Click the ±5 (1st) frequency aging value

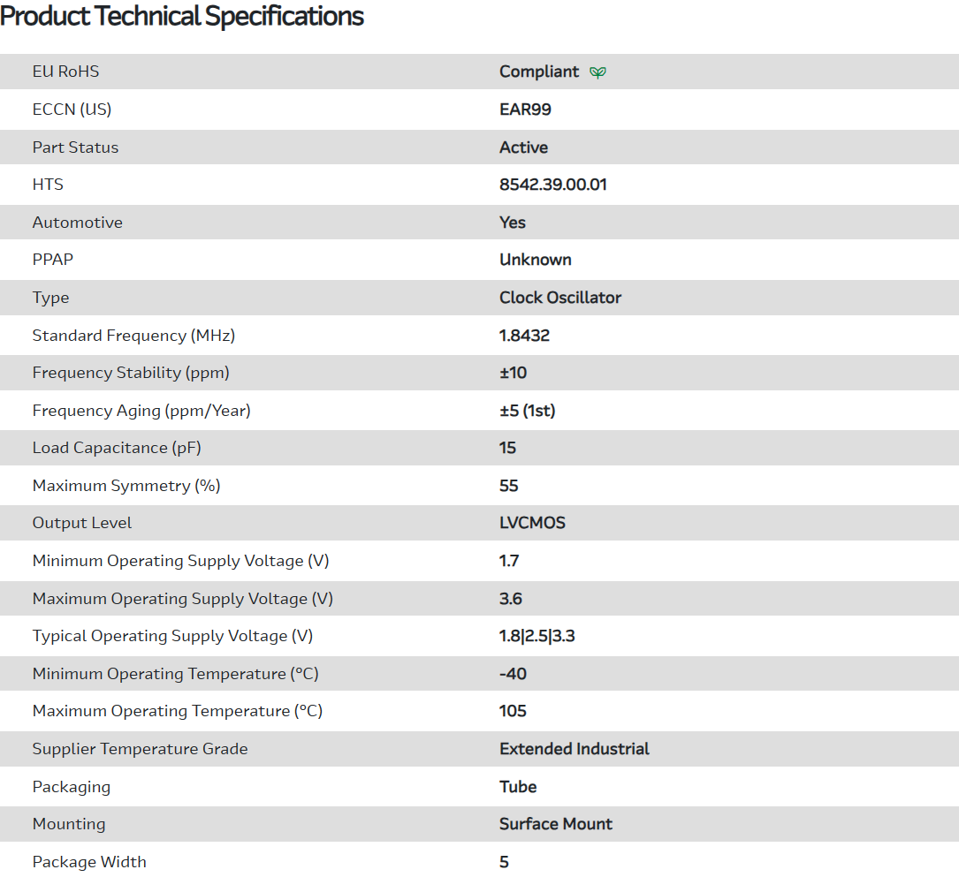pos(527,411)
